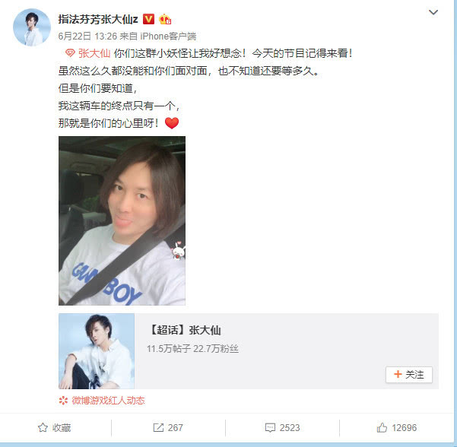The height and width of the screenshot is (447, 457).
Task: Open the 6月22日 13:26 timestamp link
Action: point(87,36)
